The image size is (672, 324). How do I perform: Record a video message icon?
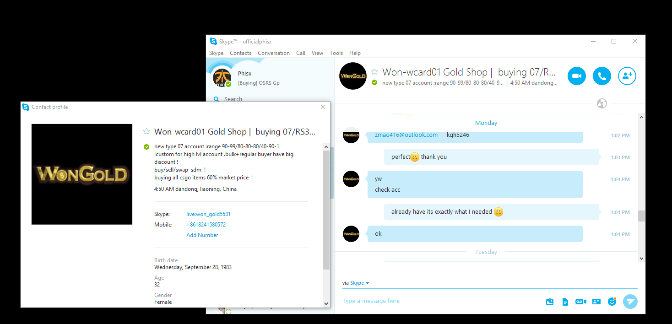[x=581, y=302]
